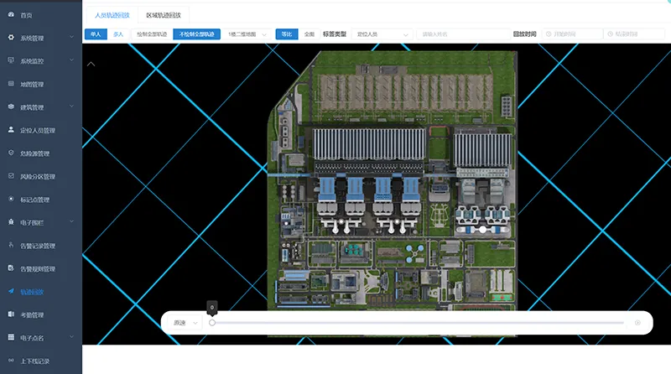Image resolution: width=671 pixels, height=374 pixels.
Task: Click the 地图管理 map icon
Action: (x=11, y=84)
